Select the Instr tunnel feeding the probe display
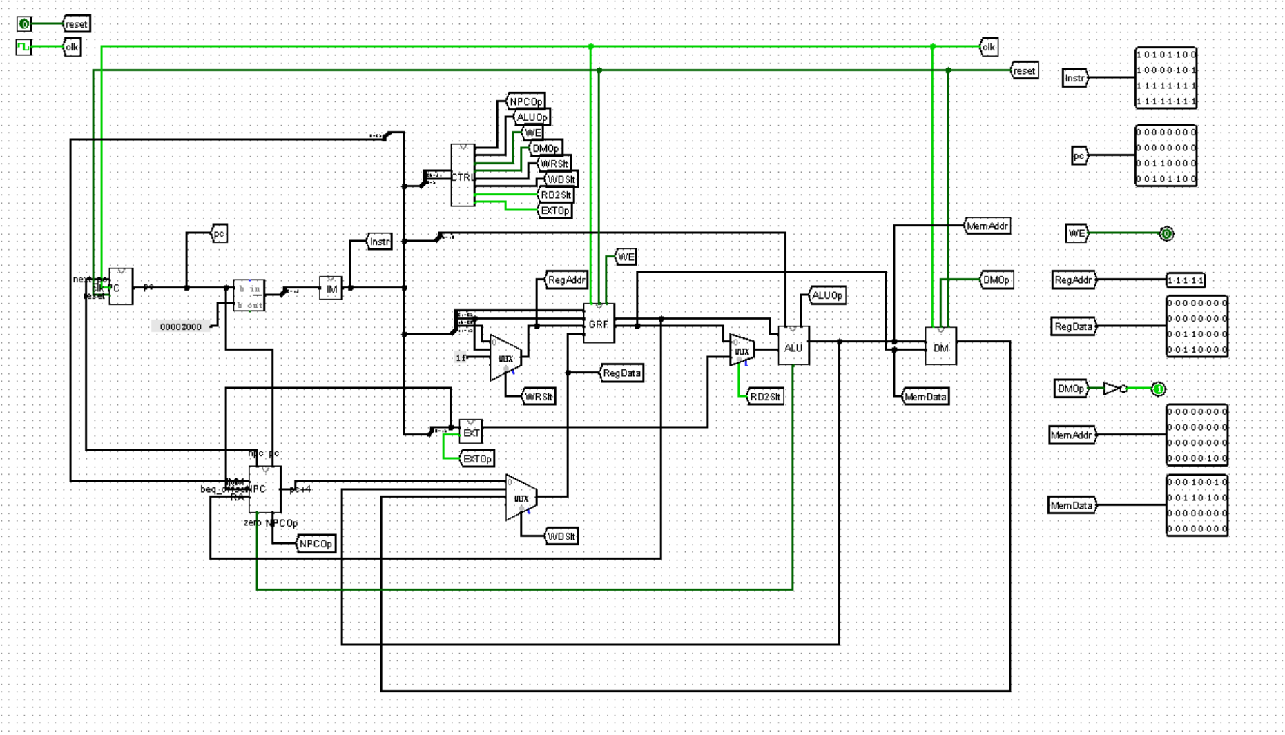The width and height of the screenshot is (1285, 735). point(1074,78)
